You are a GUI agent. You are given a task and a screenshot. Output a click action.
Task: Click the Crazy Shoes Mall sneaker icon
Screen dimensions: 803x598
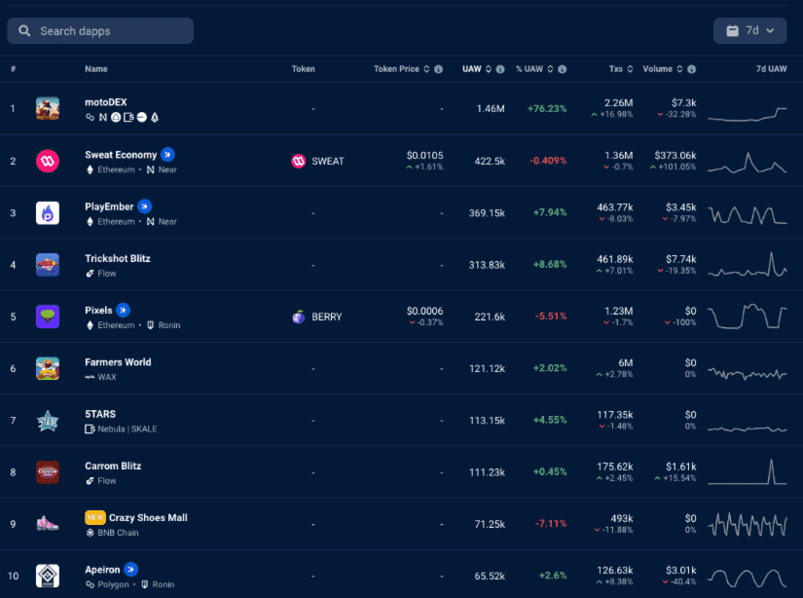(48, 524)
